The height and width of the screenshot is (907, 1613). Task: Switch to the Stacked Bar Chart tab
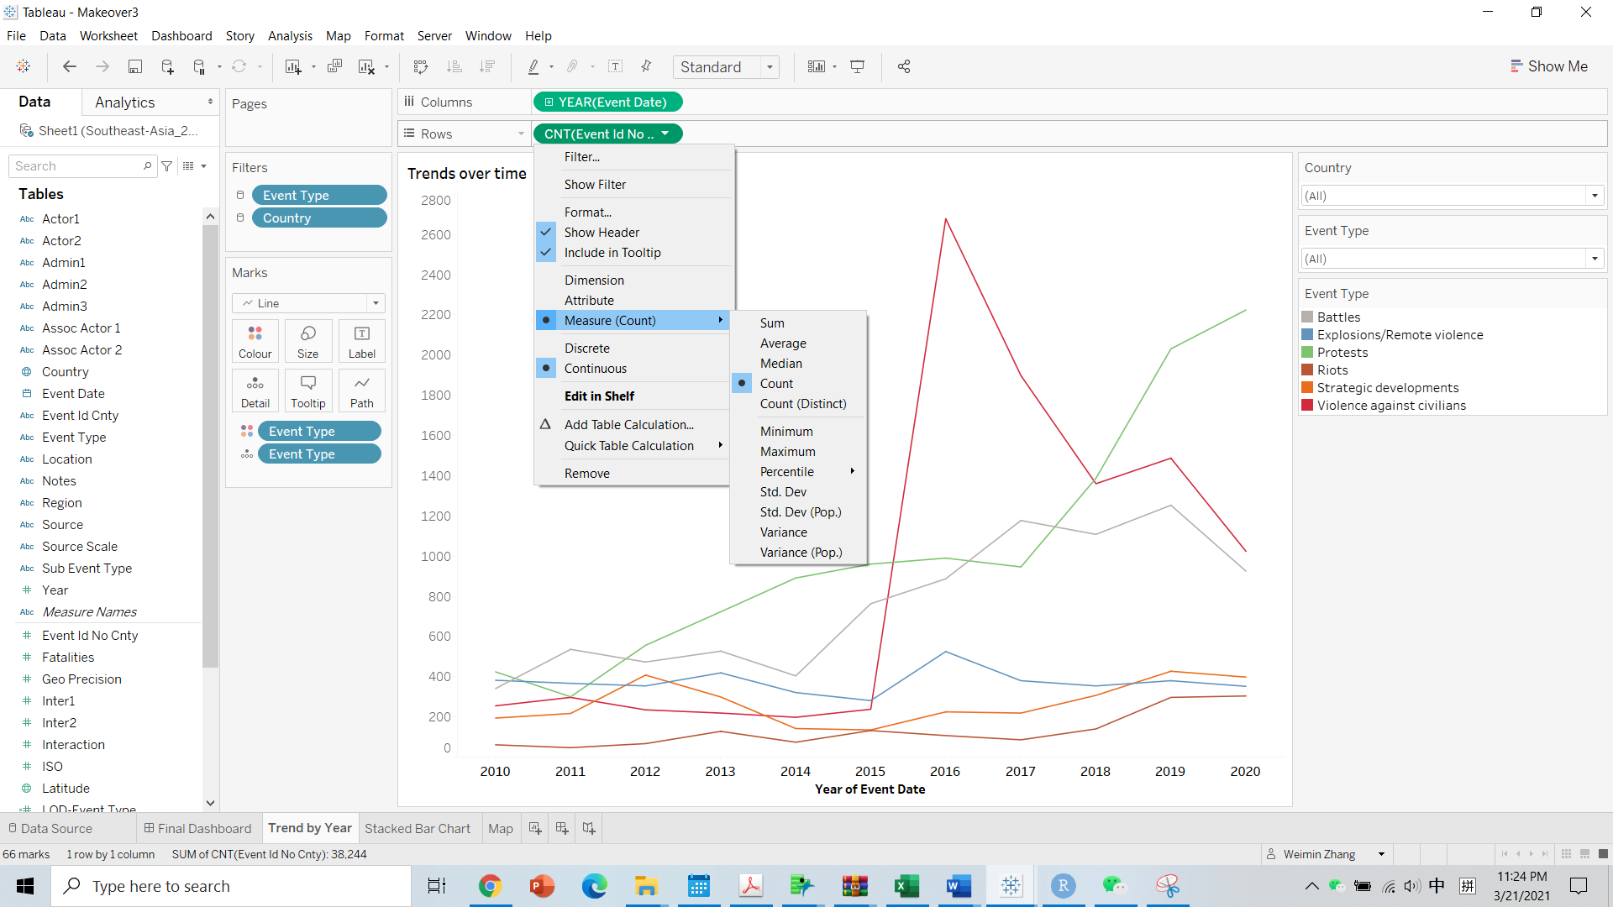(x=417, y=828)
